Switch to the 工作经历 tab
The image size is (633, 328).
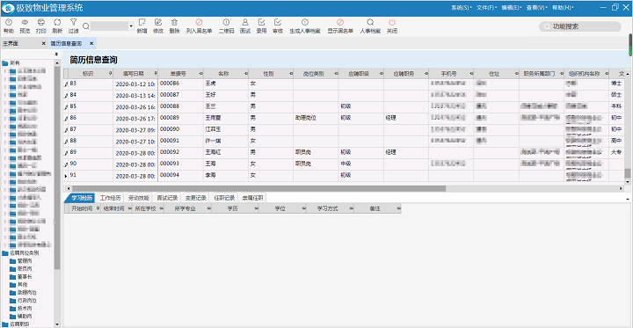click(110, 198)
